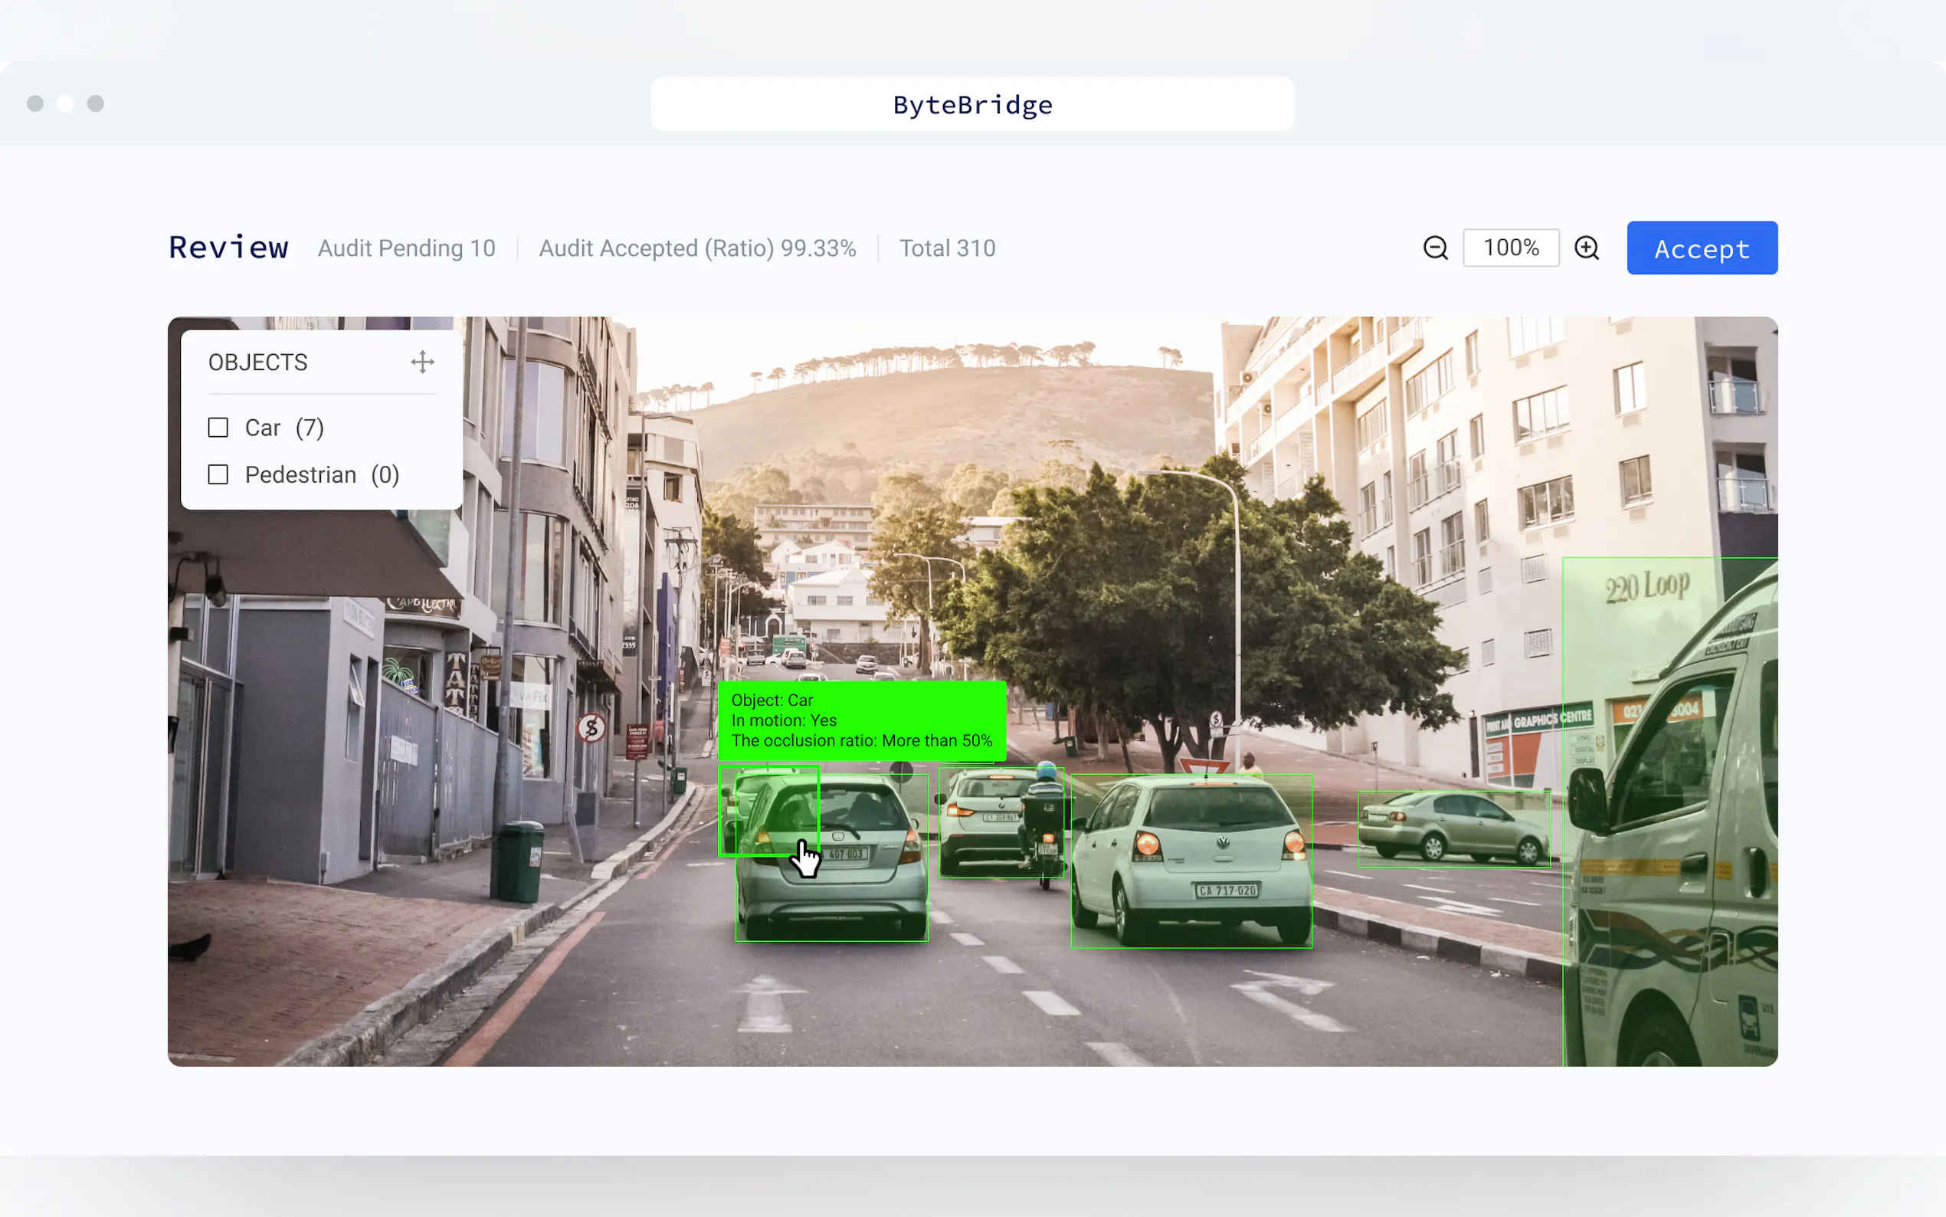This screenshot has width=1946, height=1217.
Task: Click the first gray window control dot
Action: (x=35, y=103)
